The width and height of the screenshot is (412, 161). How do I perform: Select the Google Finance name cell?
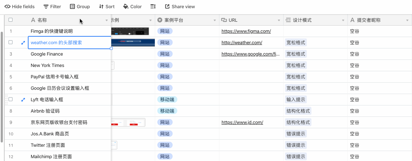coord(69,54)
